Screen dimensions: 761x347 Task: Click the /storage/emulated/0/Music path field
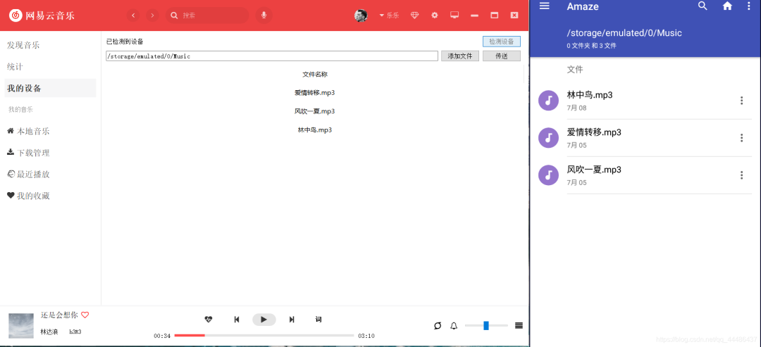click(272, 56)
